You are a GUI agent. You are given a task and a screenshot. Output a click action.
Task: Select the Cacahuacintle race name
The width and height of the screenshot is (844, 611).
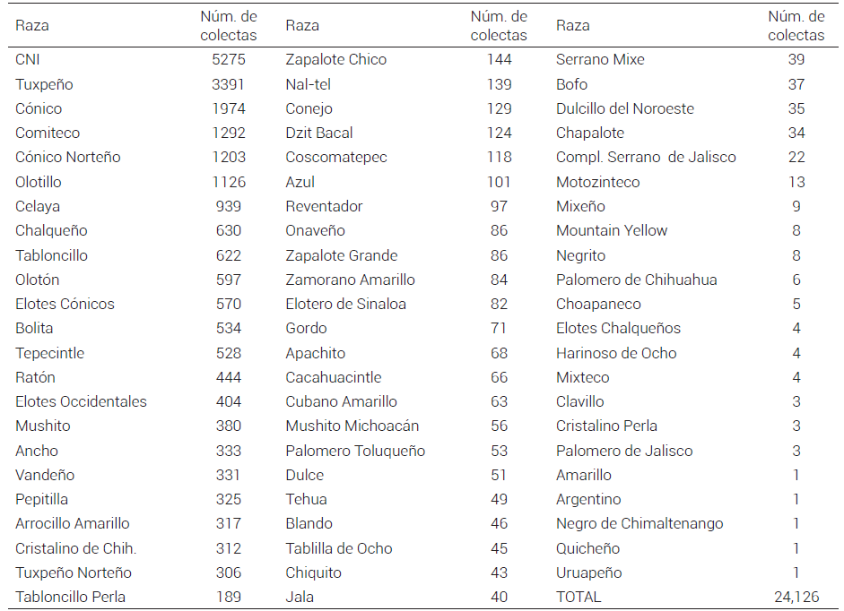pyautogui.click(x=333, y=377)
